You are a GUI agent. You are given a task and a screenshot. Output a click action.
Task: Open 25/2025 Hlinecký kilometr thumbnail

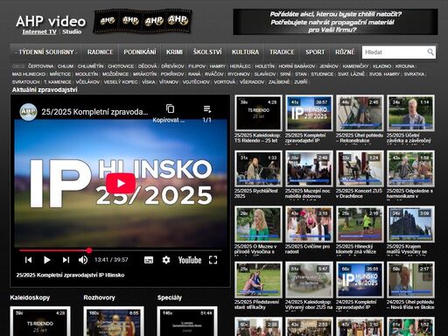[360, 224]
